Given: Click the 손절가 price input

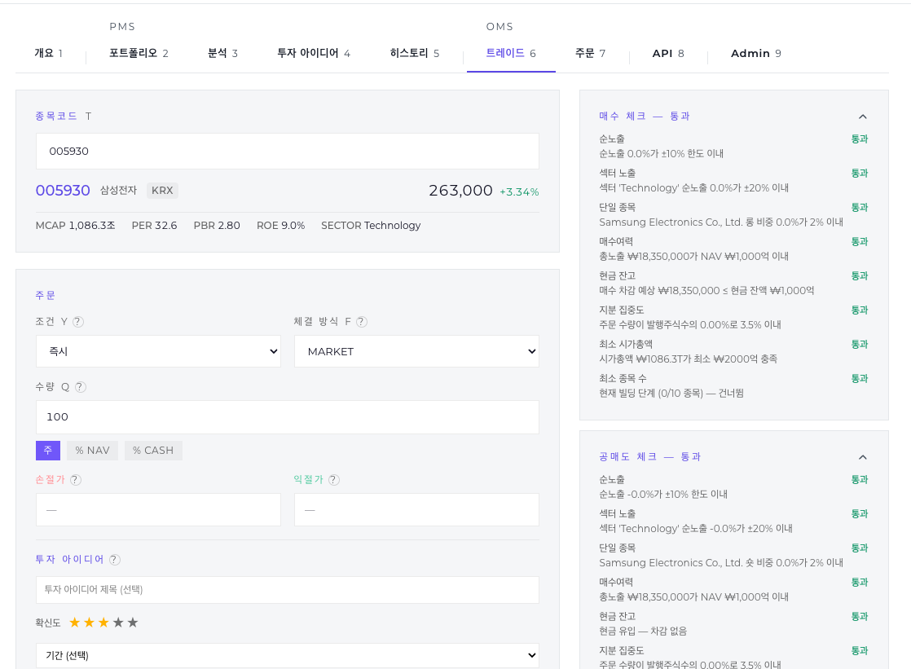Looking at the screenshot, I should [158, 510].
